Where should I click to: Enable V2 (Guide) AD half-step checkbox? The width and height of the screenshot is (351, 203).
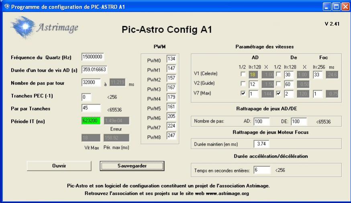coord(243,83)
